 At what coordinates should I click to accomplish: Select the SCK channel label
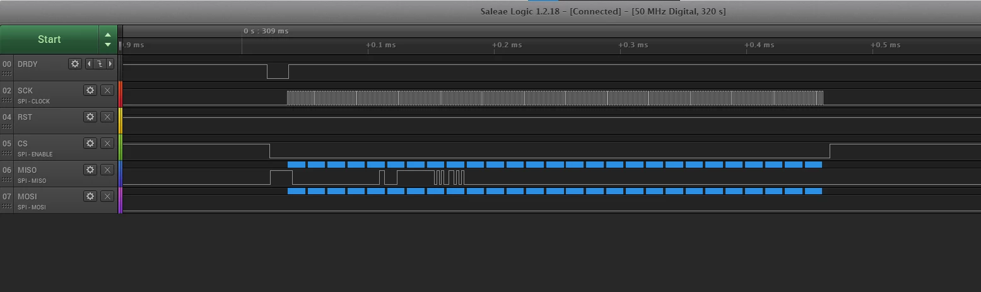[25, 91]
